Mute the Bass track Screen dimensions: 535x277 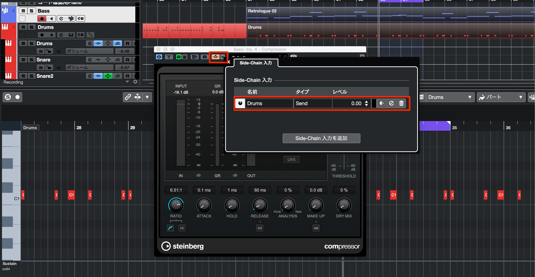pos(23,11)
